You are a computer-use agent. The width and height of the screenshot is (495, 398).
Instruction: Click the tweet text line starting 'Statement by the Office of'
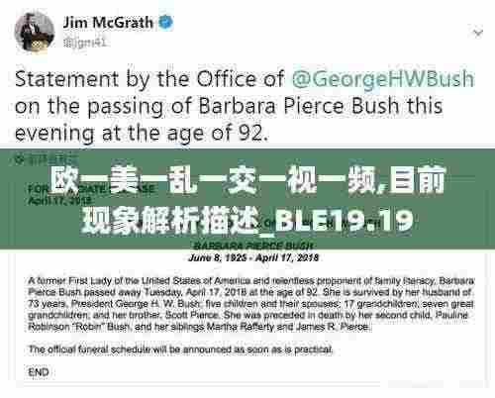coord(245,79)
